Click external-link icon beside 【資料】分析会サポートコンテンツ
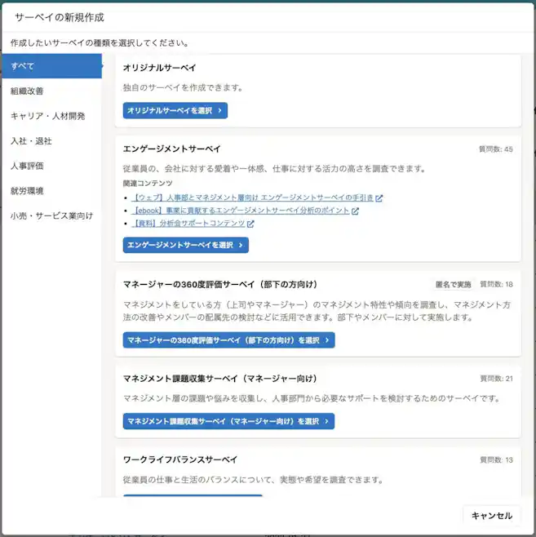 tap(250, 223)
